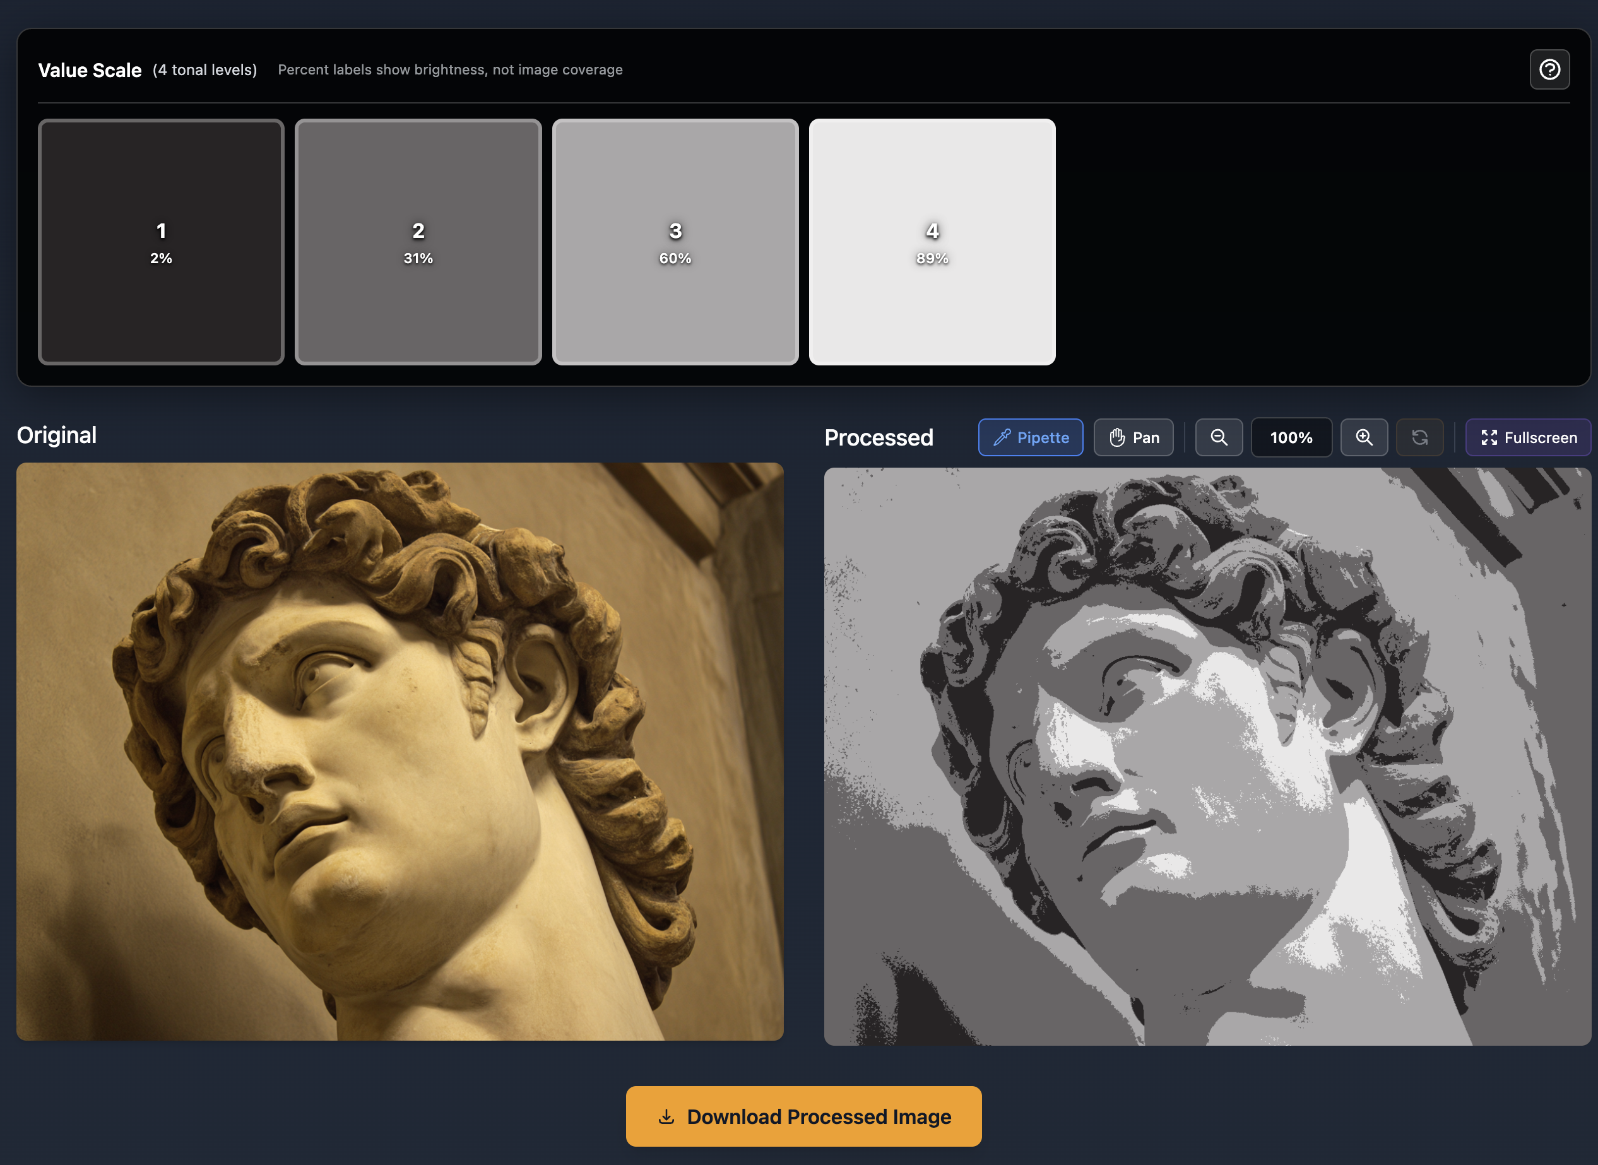This screenshot has height=1165, width=1598.
Task: Click the Pipette eyedropper icon
Action: tap(1002, 437)
